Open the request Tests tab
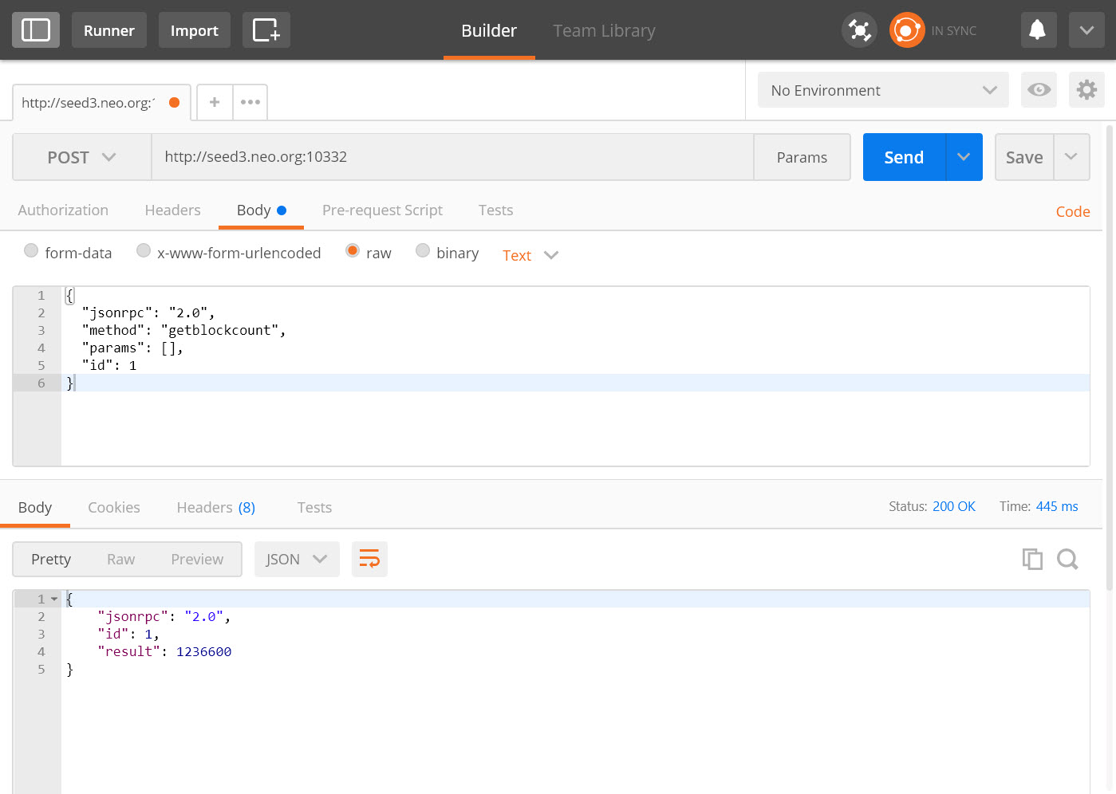1116x794 pixels. click(495, 210)
